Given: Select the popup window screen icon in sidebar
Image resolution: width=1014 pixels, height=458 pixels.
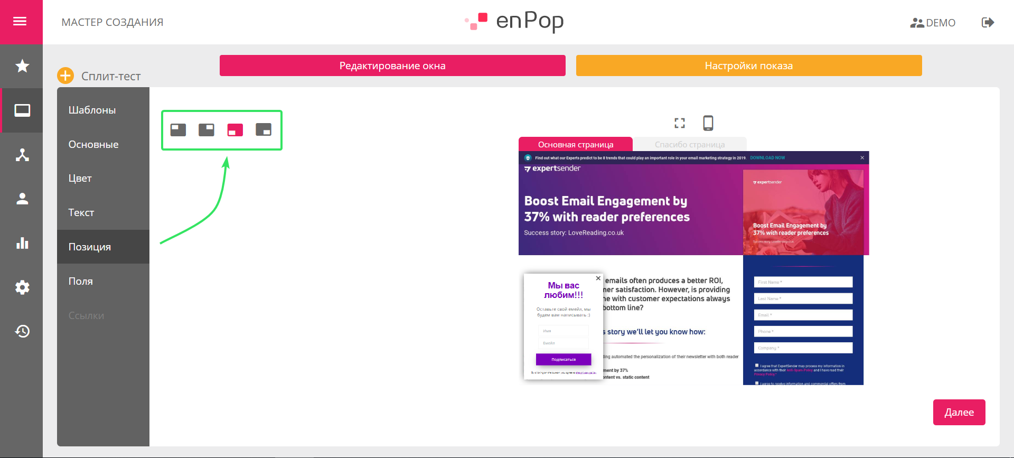Looking at the screenshot, I should coord(22,110).
